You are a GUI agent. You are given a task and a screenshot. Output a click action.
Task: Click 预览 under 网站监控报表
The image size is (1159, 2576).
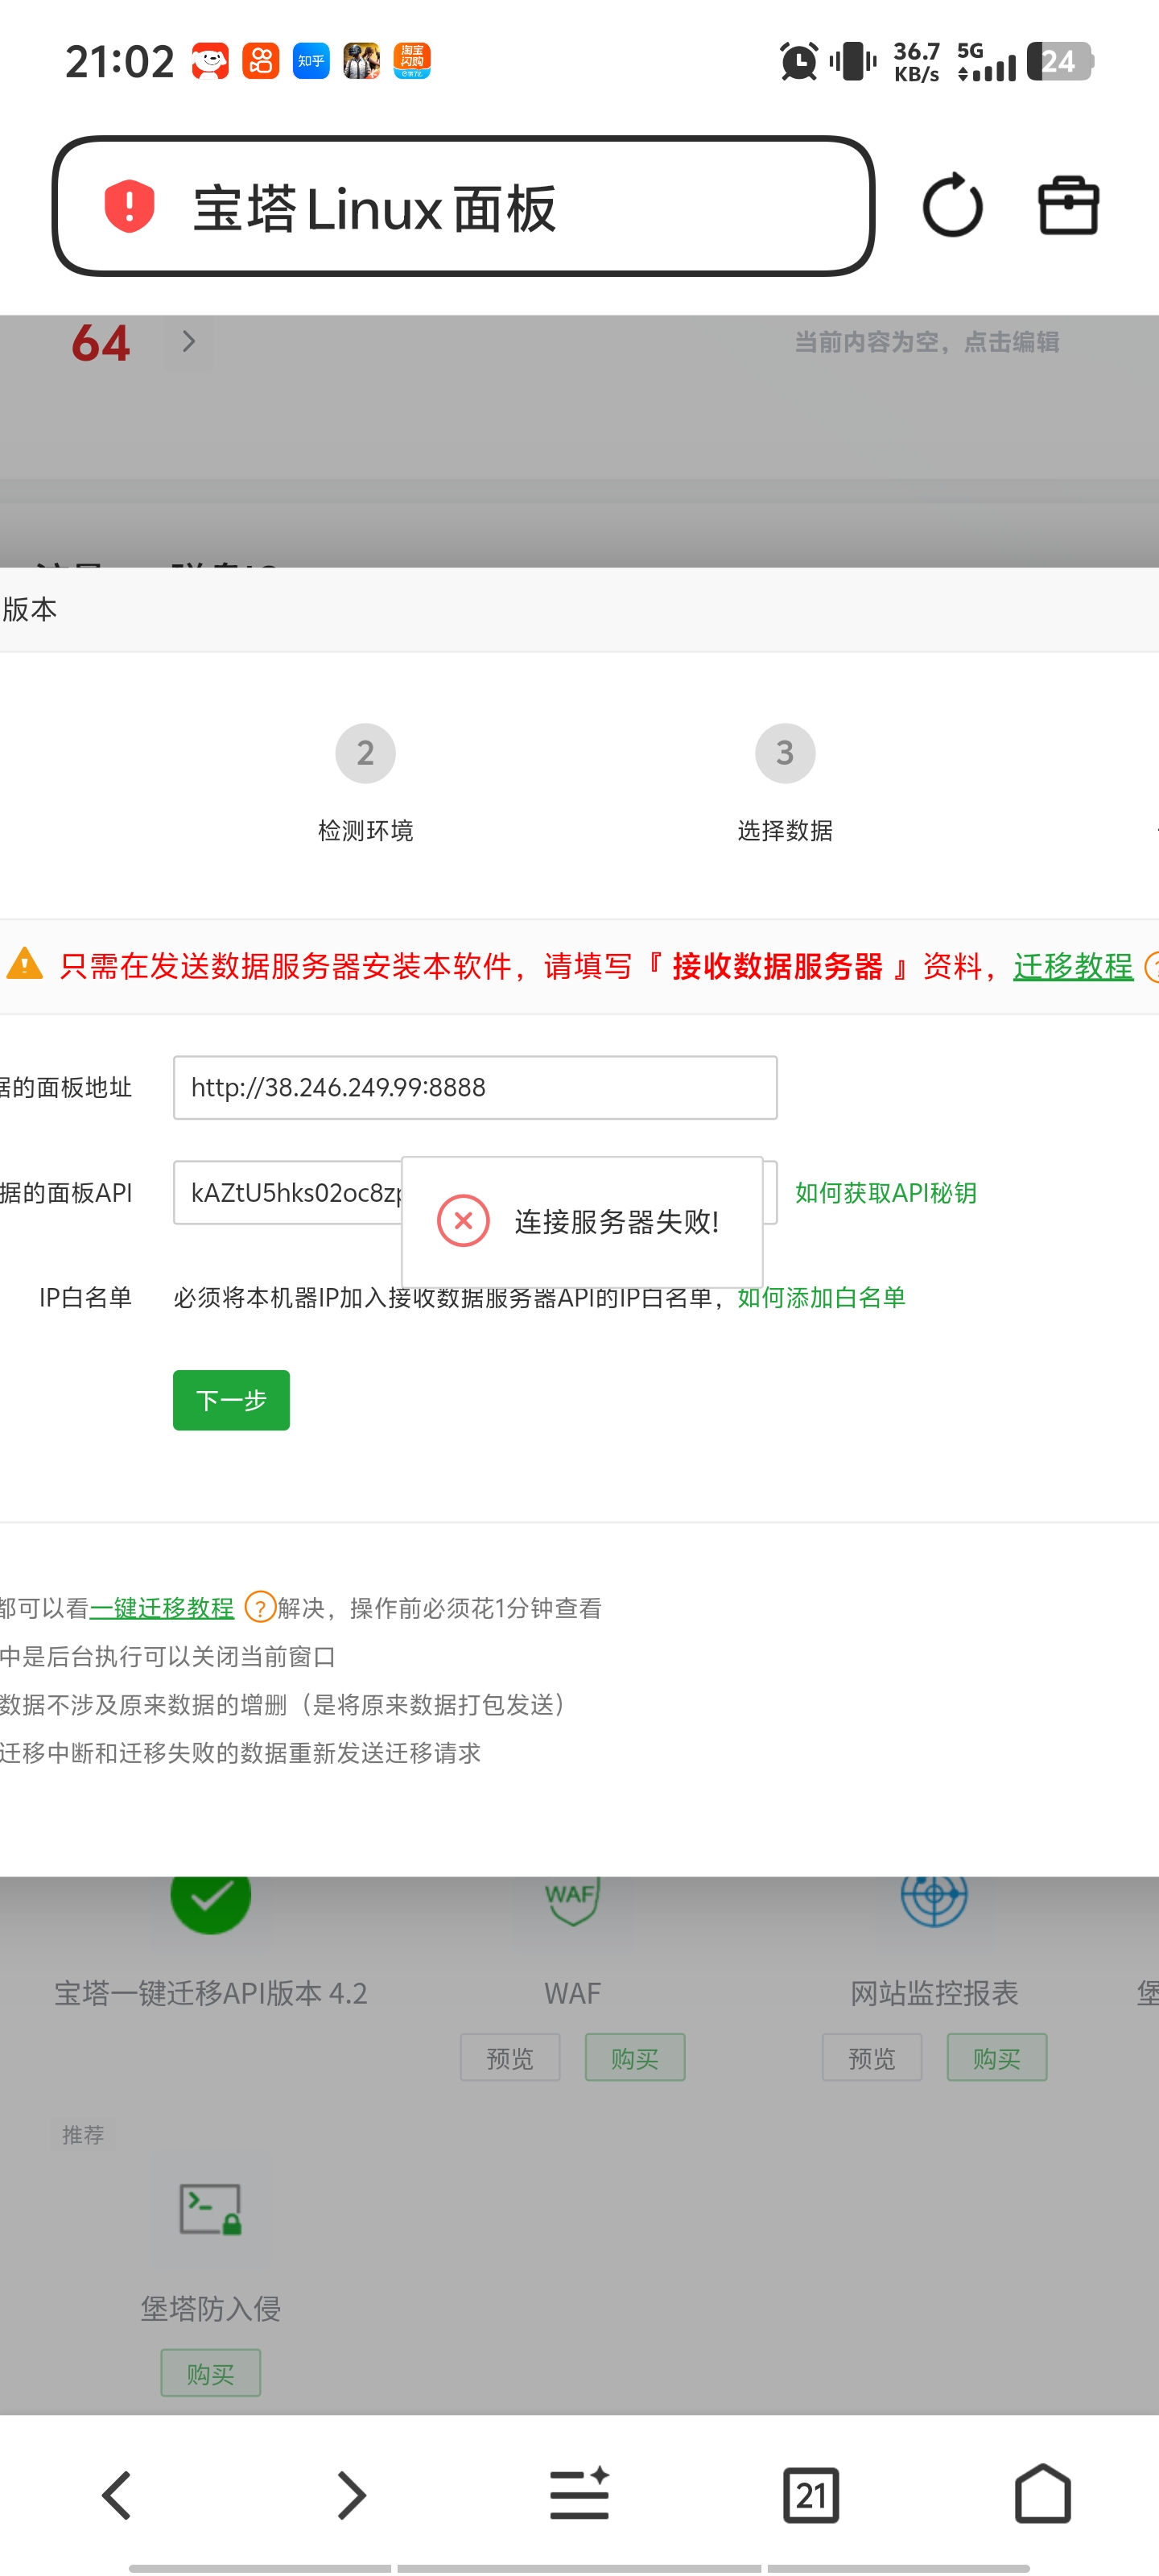[x=872, y=2058]
